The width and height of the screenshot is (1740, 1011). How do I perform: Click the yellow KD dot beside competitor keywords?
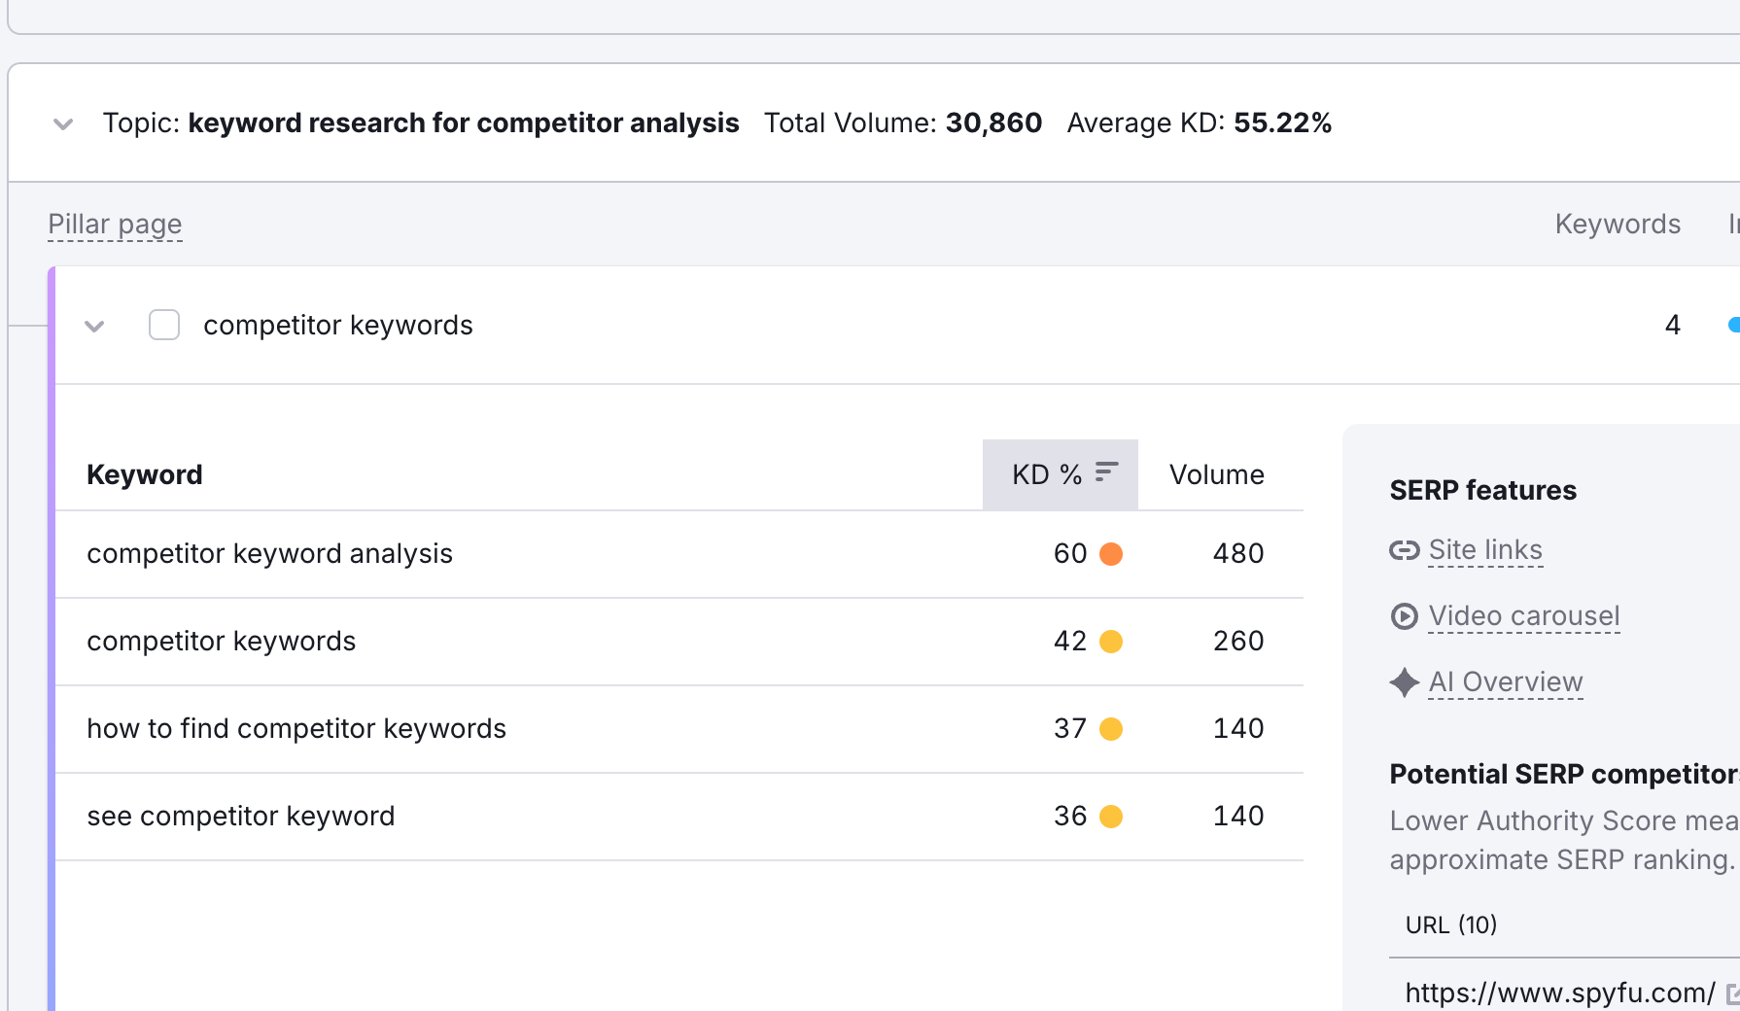tap(1112, 642)
